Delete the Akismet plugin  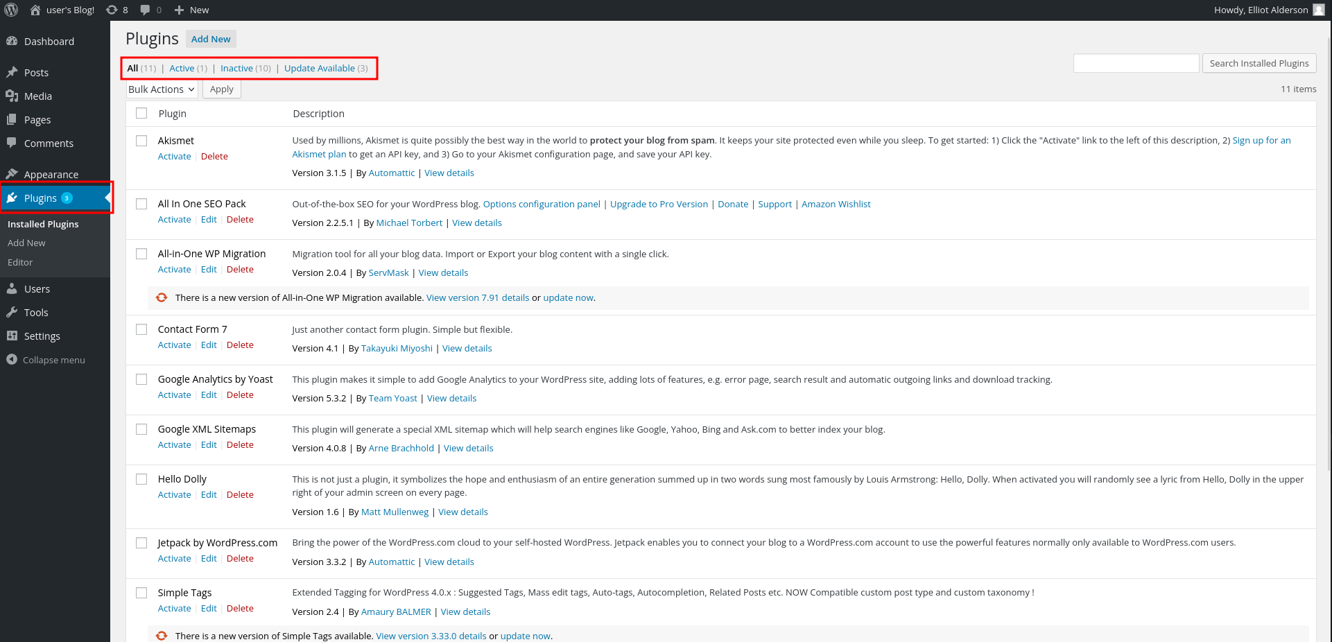[x=214, y=156]
